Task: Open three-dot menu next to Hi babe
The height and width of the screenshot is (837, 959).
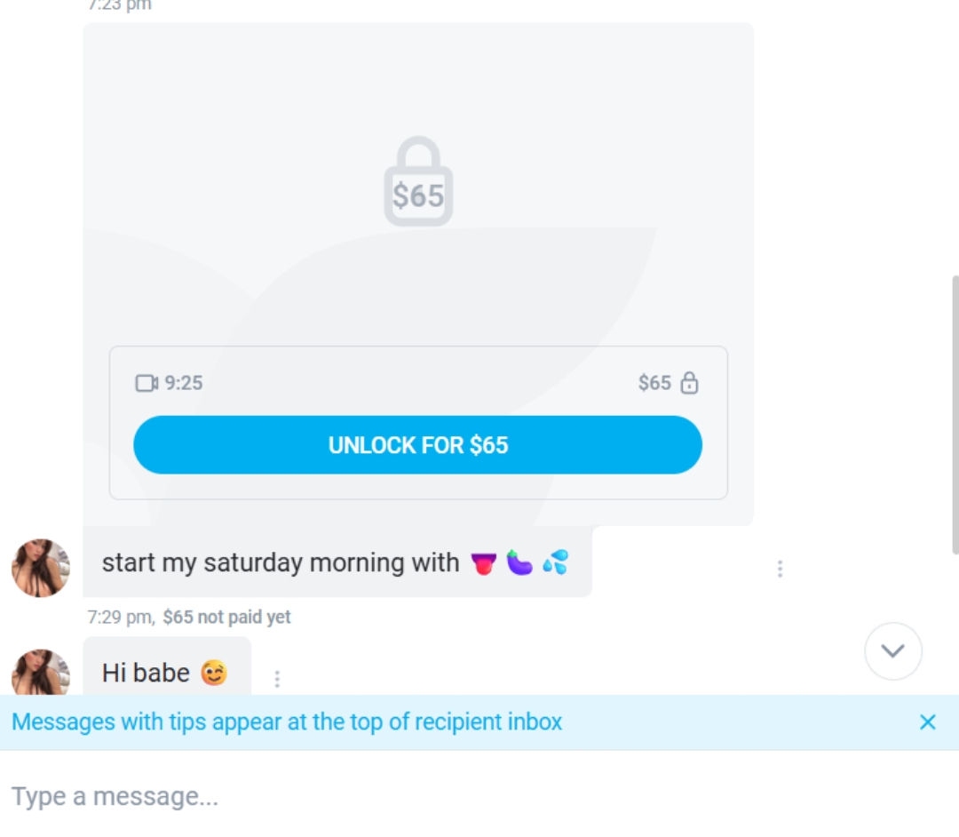Action: pos(277,679)
